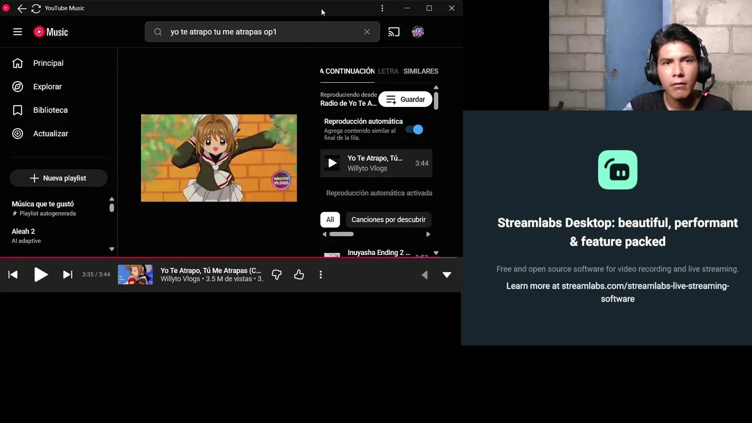Click the back arrow in title bar

(22, 8)
